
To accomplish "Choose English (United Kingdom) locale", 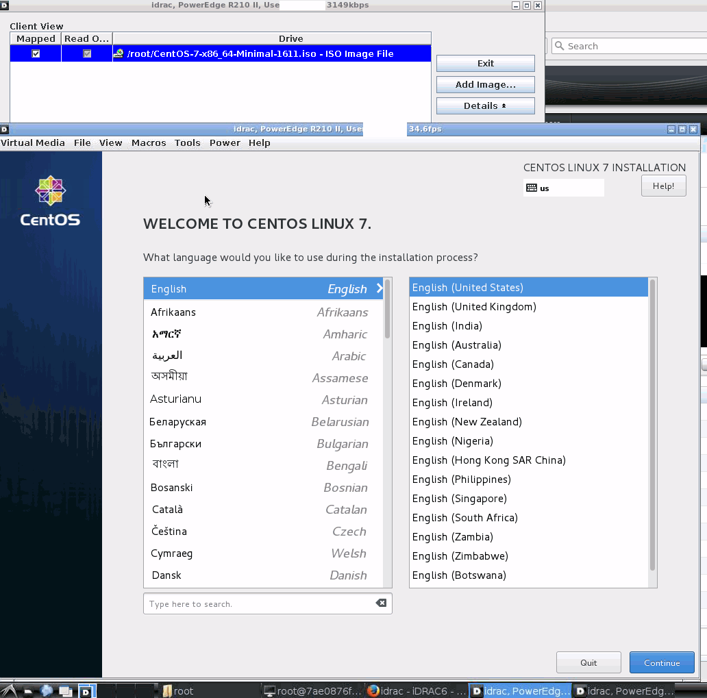I will (528, 307).
